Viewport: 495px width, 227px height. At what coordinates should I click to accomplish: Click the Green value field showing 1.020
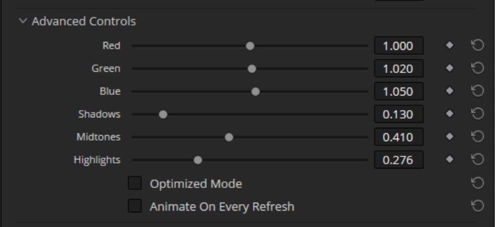click(399, 68)
